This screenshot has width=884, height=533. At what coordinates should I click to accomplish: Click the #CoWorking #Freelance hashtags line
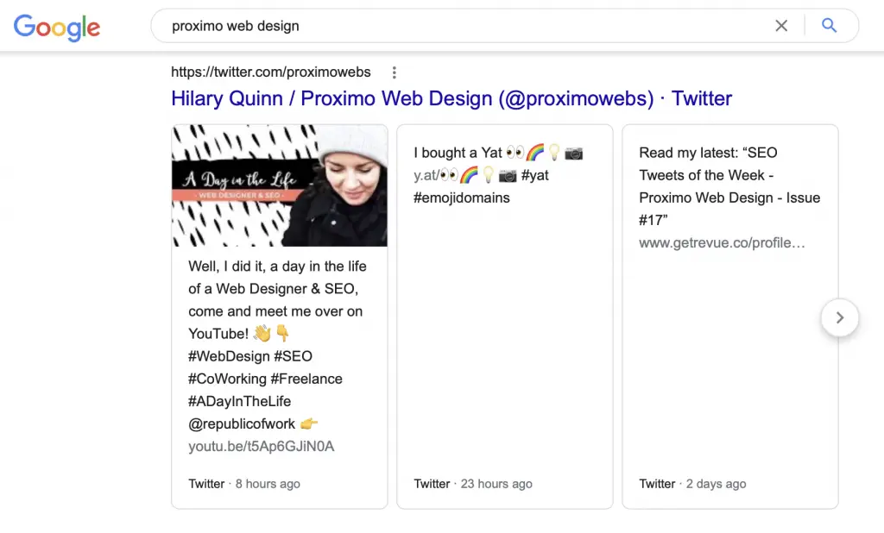click(x=265, y=379)
